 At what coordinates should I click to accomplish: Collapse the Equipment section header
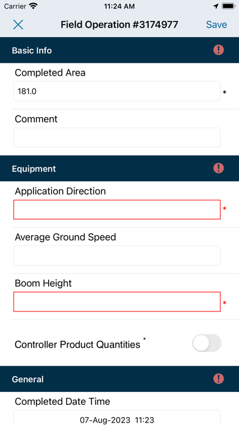pyautogui.click(x=120, y=169)
